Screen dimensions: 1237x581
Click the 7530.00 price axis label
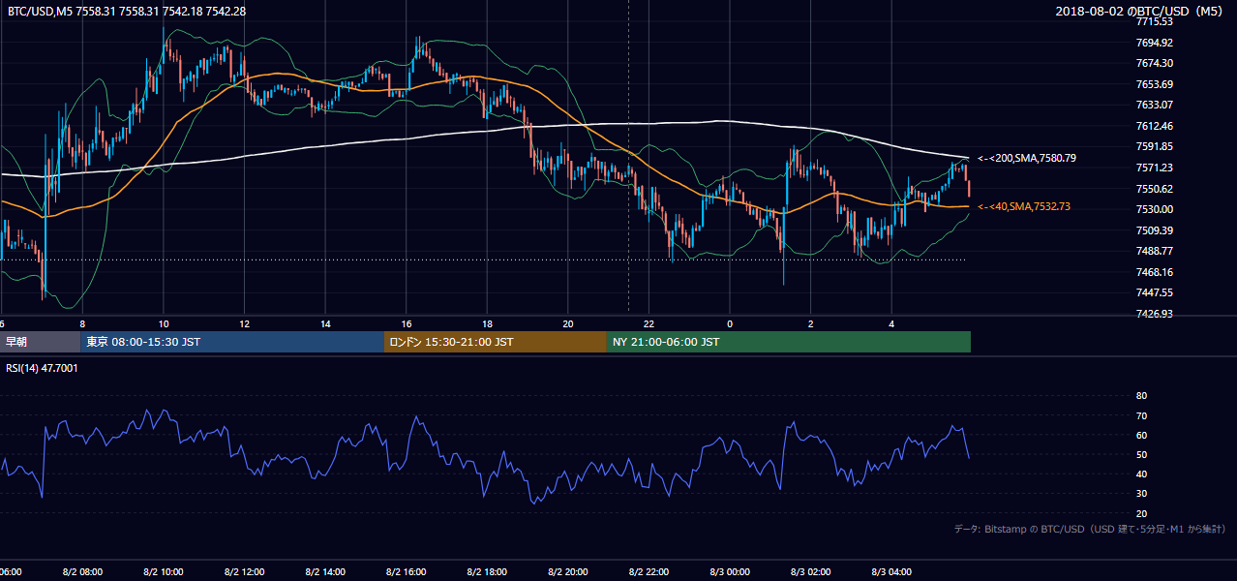pos(1155,209)
